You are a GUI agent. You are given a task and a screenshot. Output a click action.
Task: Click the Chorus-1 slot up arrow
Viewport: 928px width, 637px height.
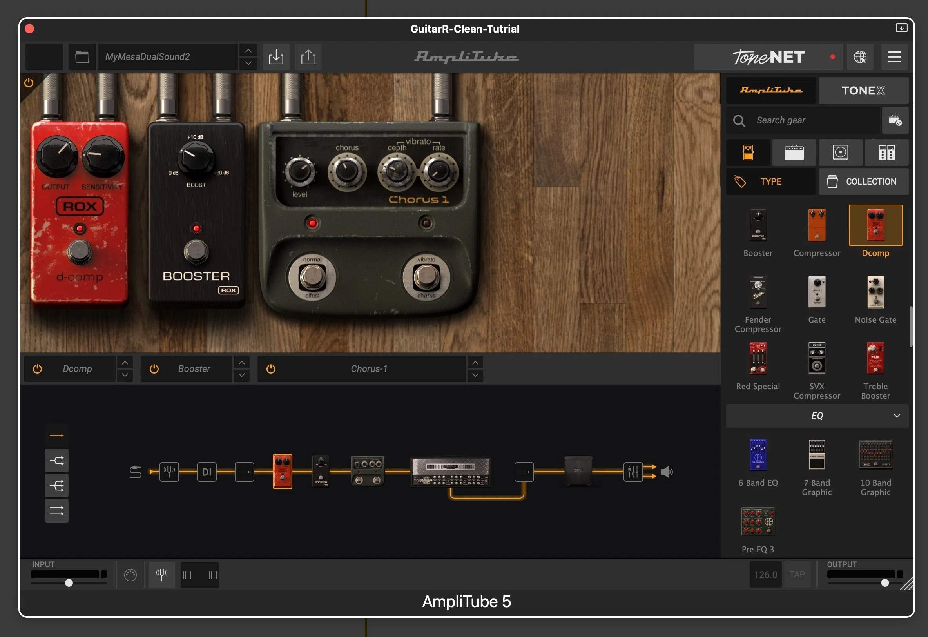pos(475,362)
